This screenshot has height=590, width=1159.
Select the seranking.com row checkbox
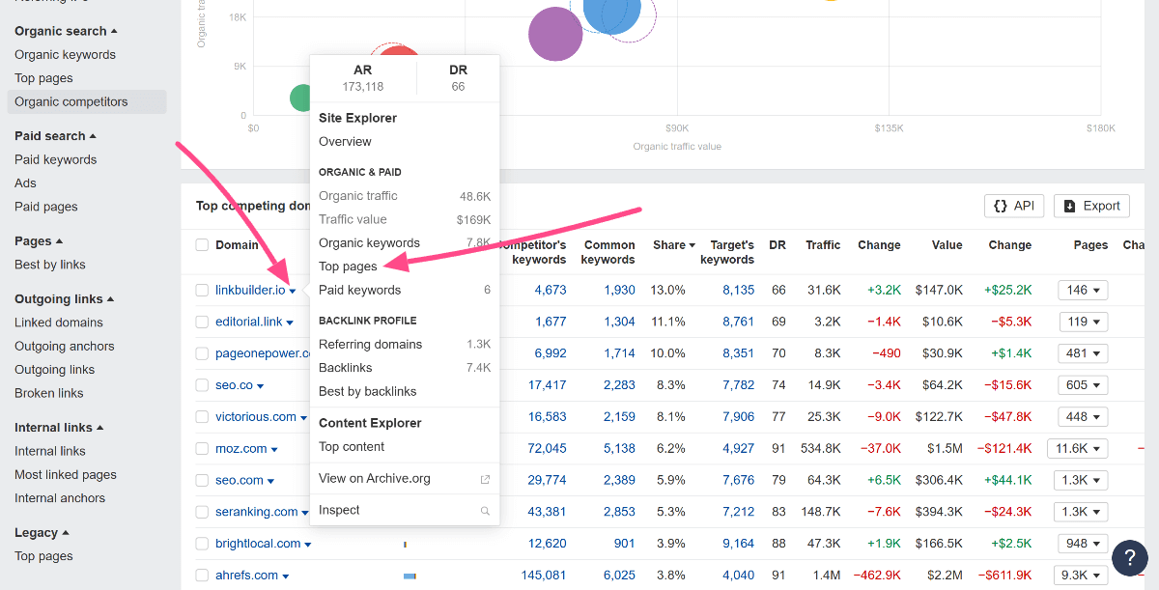202,512
